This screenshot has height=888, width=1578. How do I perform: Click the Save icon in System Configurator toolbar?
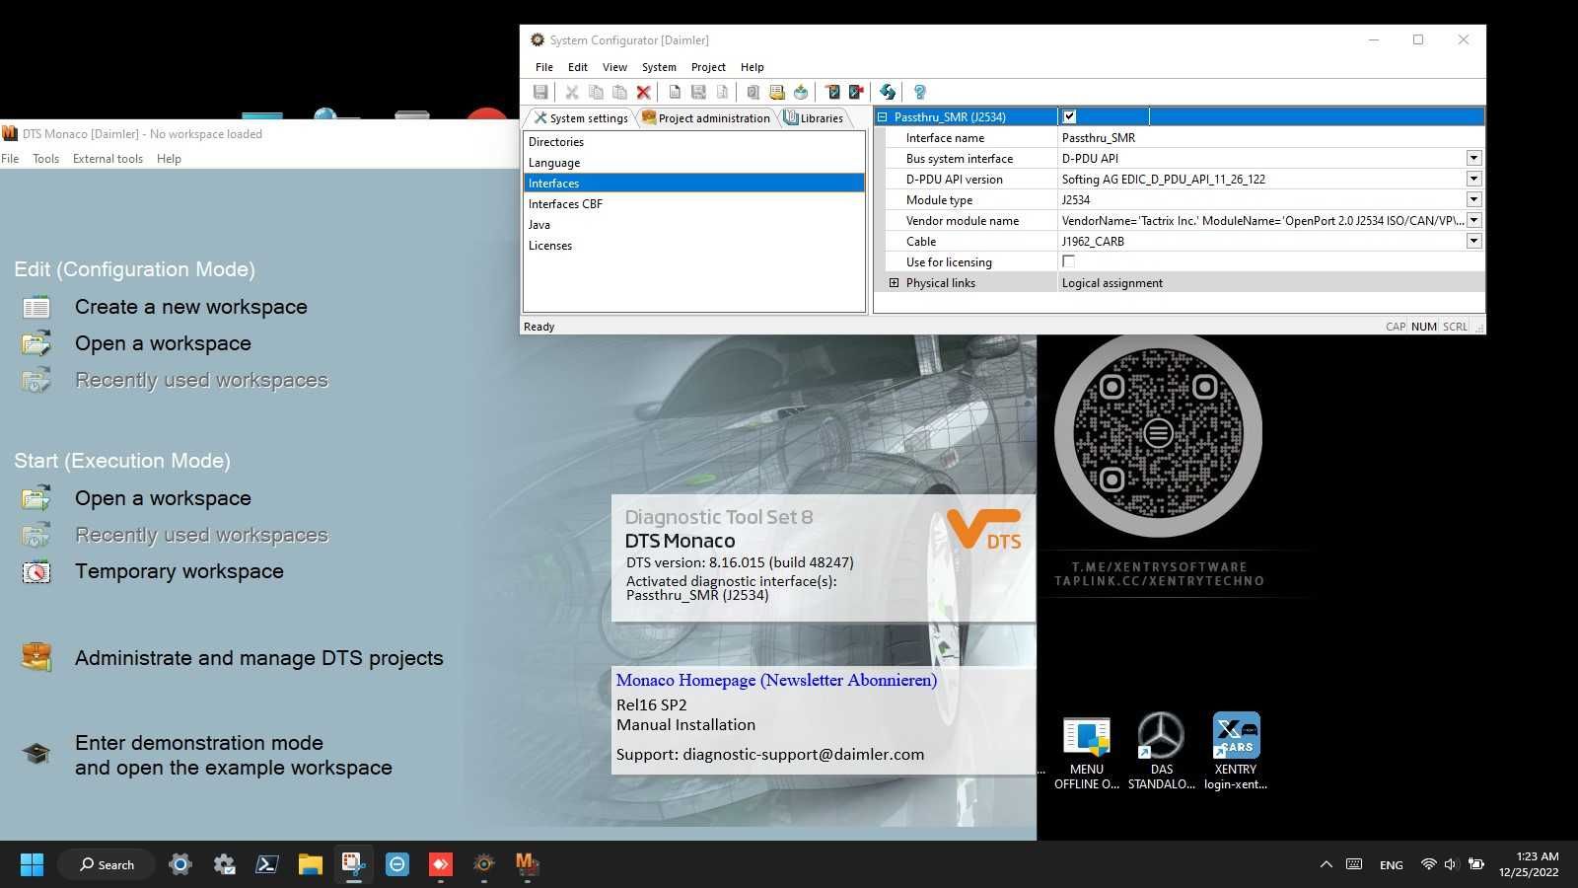540,92
